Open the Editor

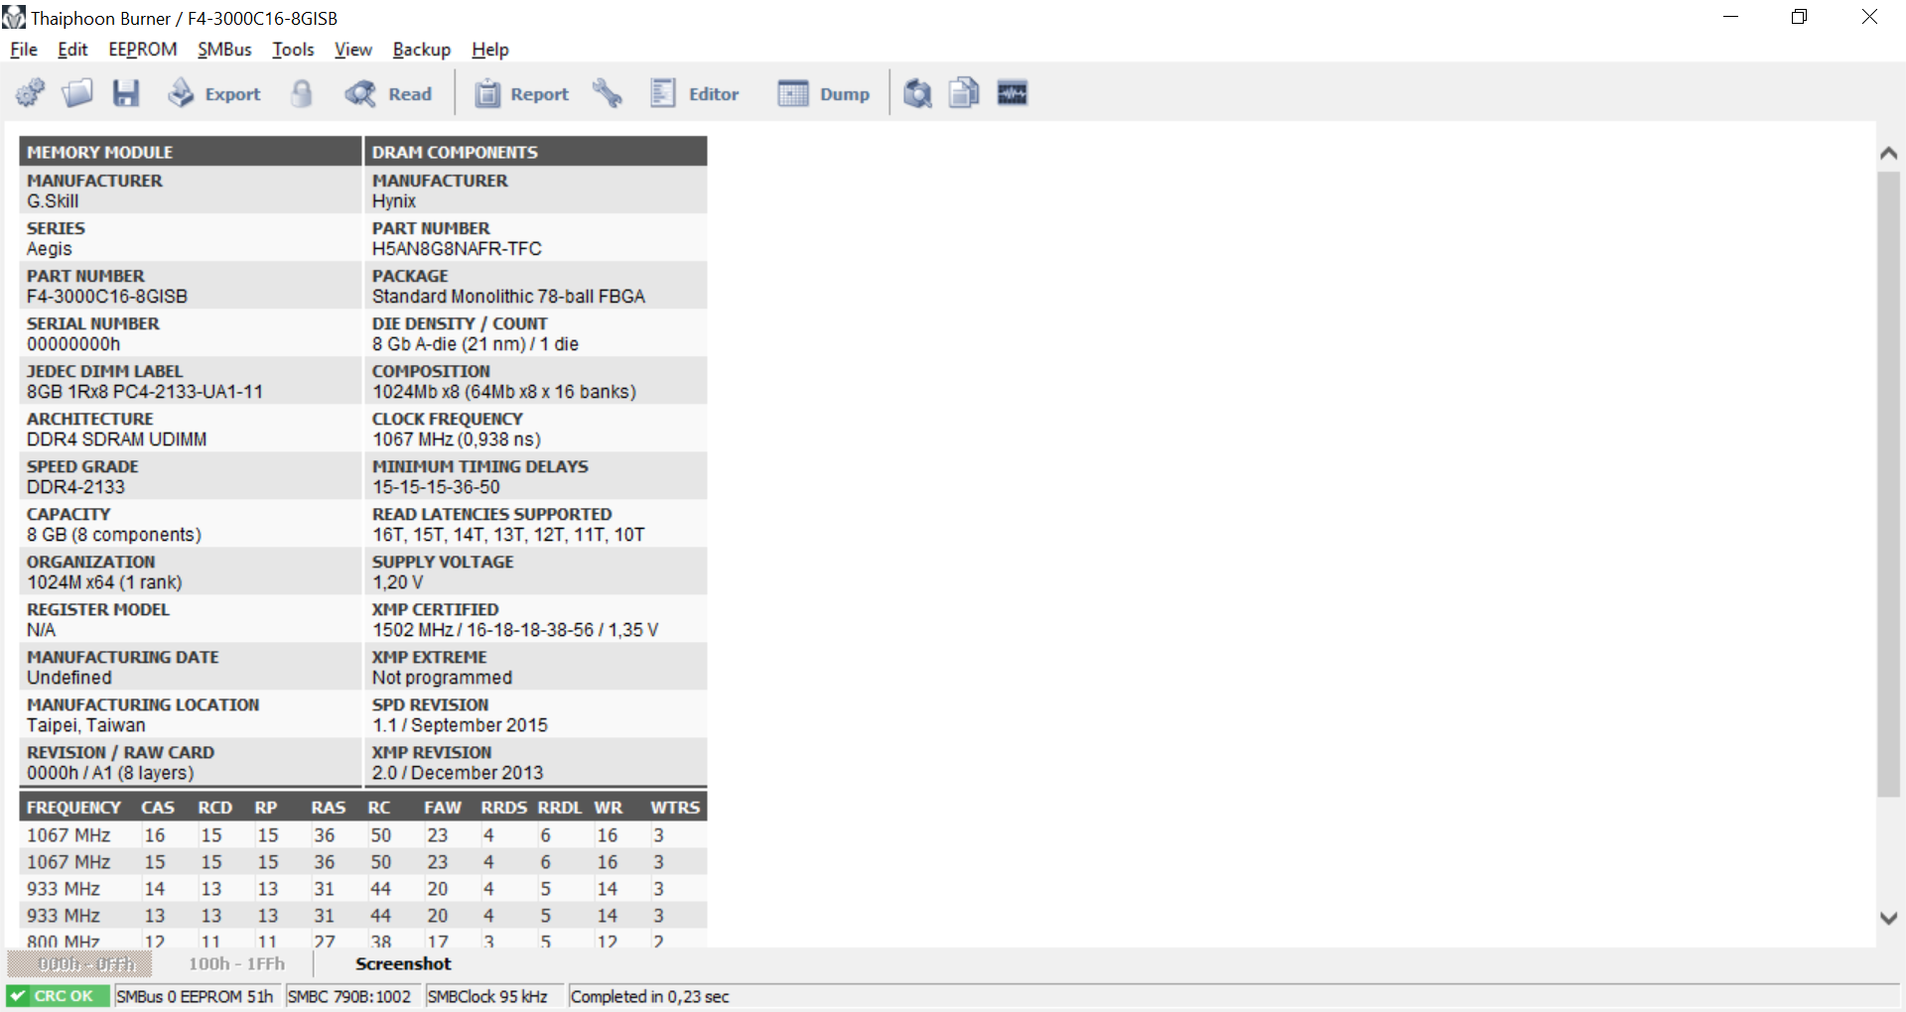[x=695, y=94]
